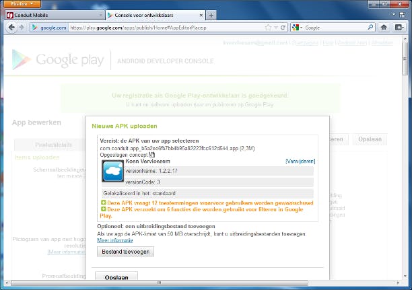Screen dimensions: 412x290
Task: Open the Meer informatie link in dialog
Action: (x=115, y=240)
